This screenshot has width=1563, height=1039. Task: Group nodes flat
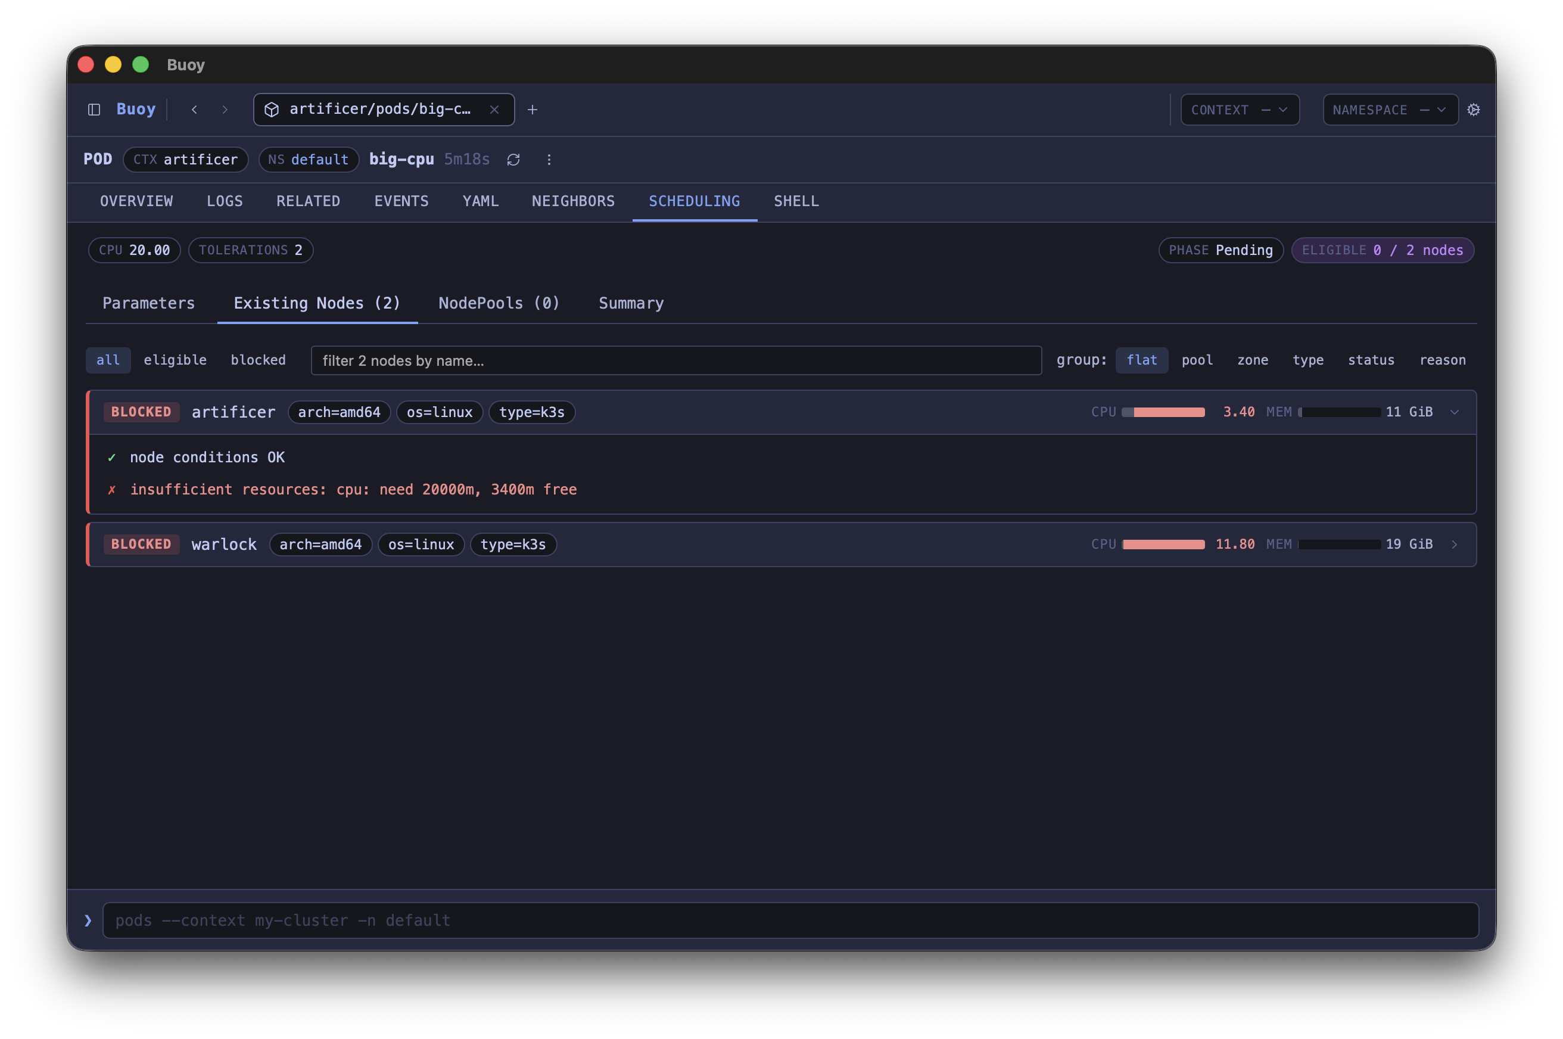point(1142,360)
